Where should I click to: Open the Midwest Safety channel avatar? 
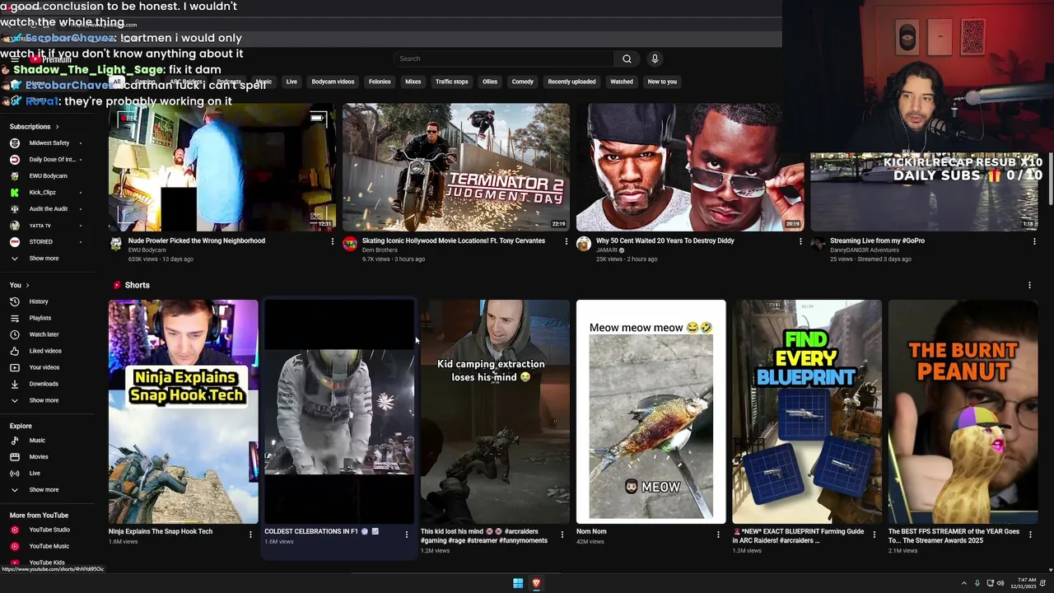pos(14,142)
